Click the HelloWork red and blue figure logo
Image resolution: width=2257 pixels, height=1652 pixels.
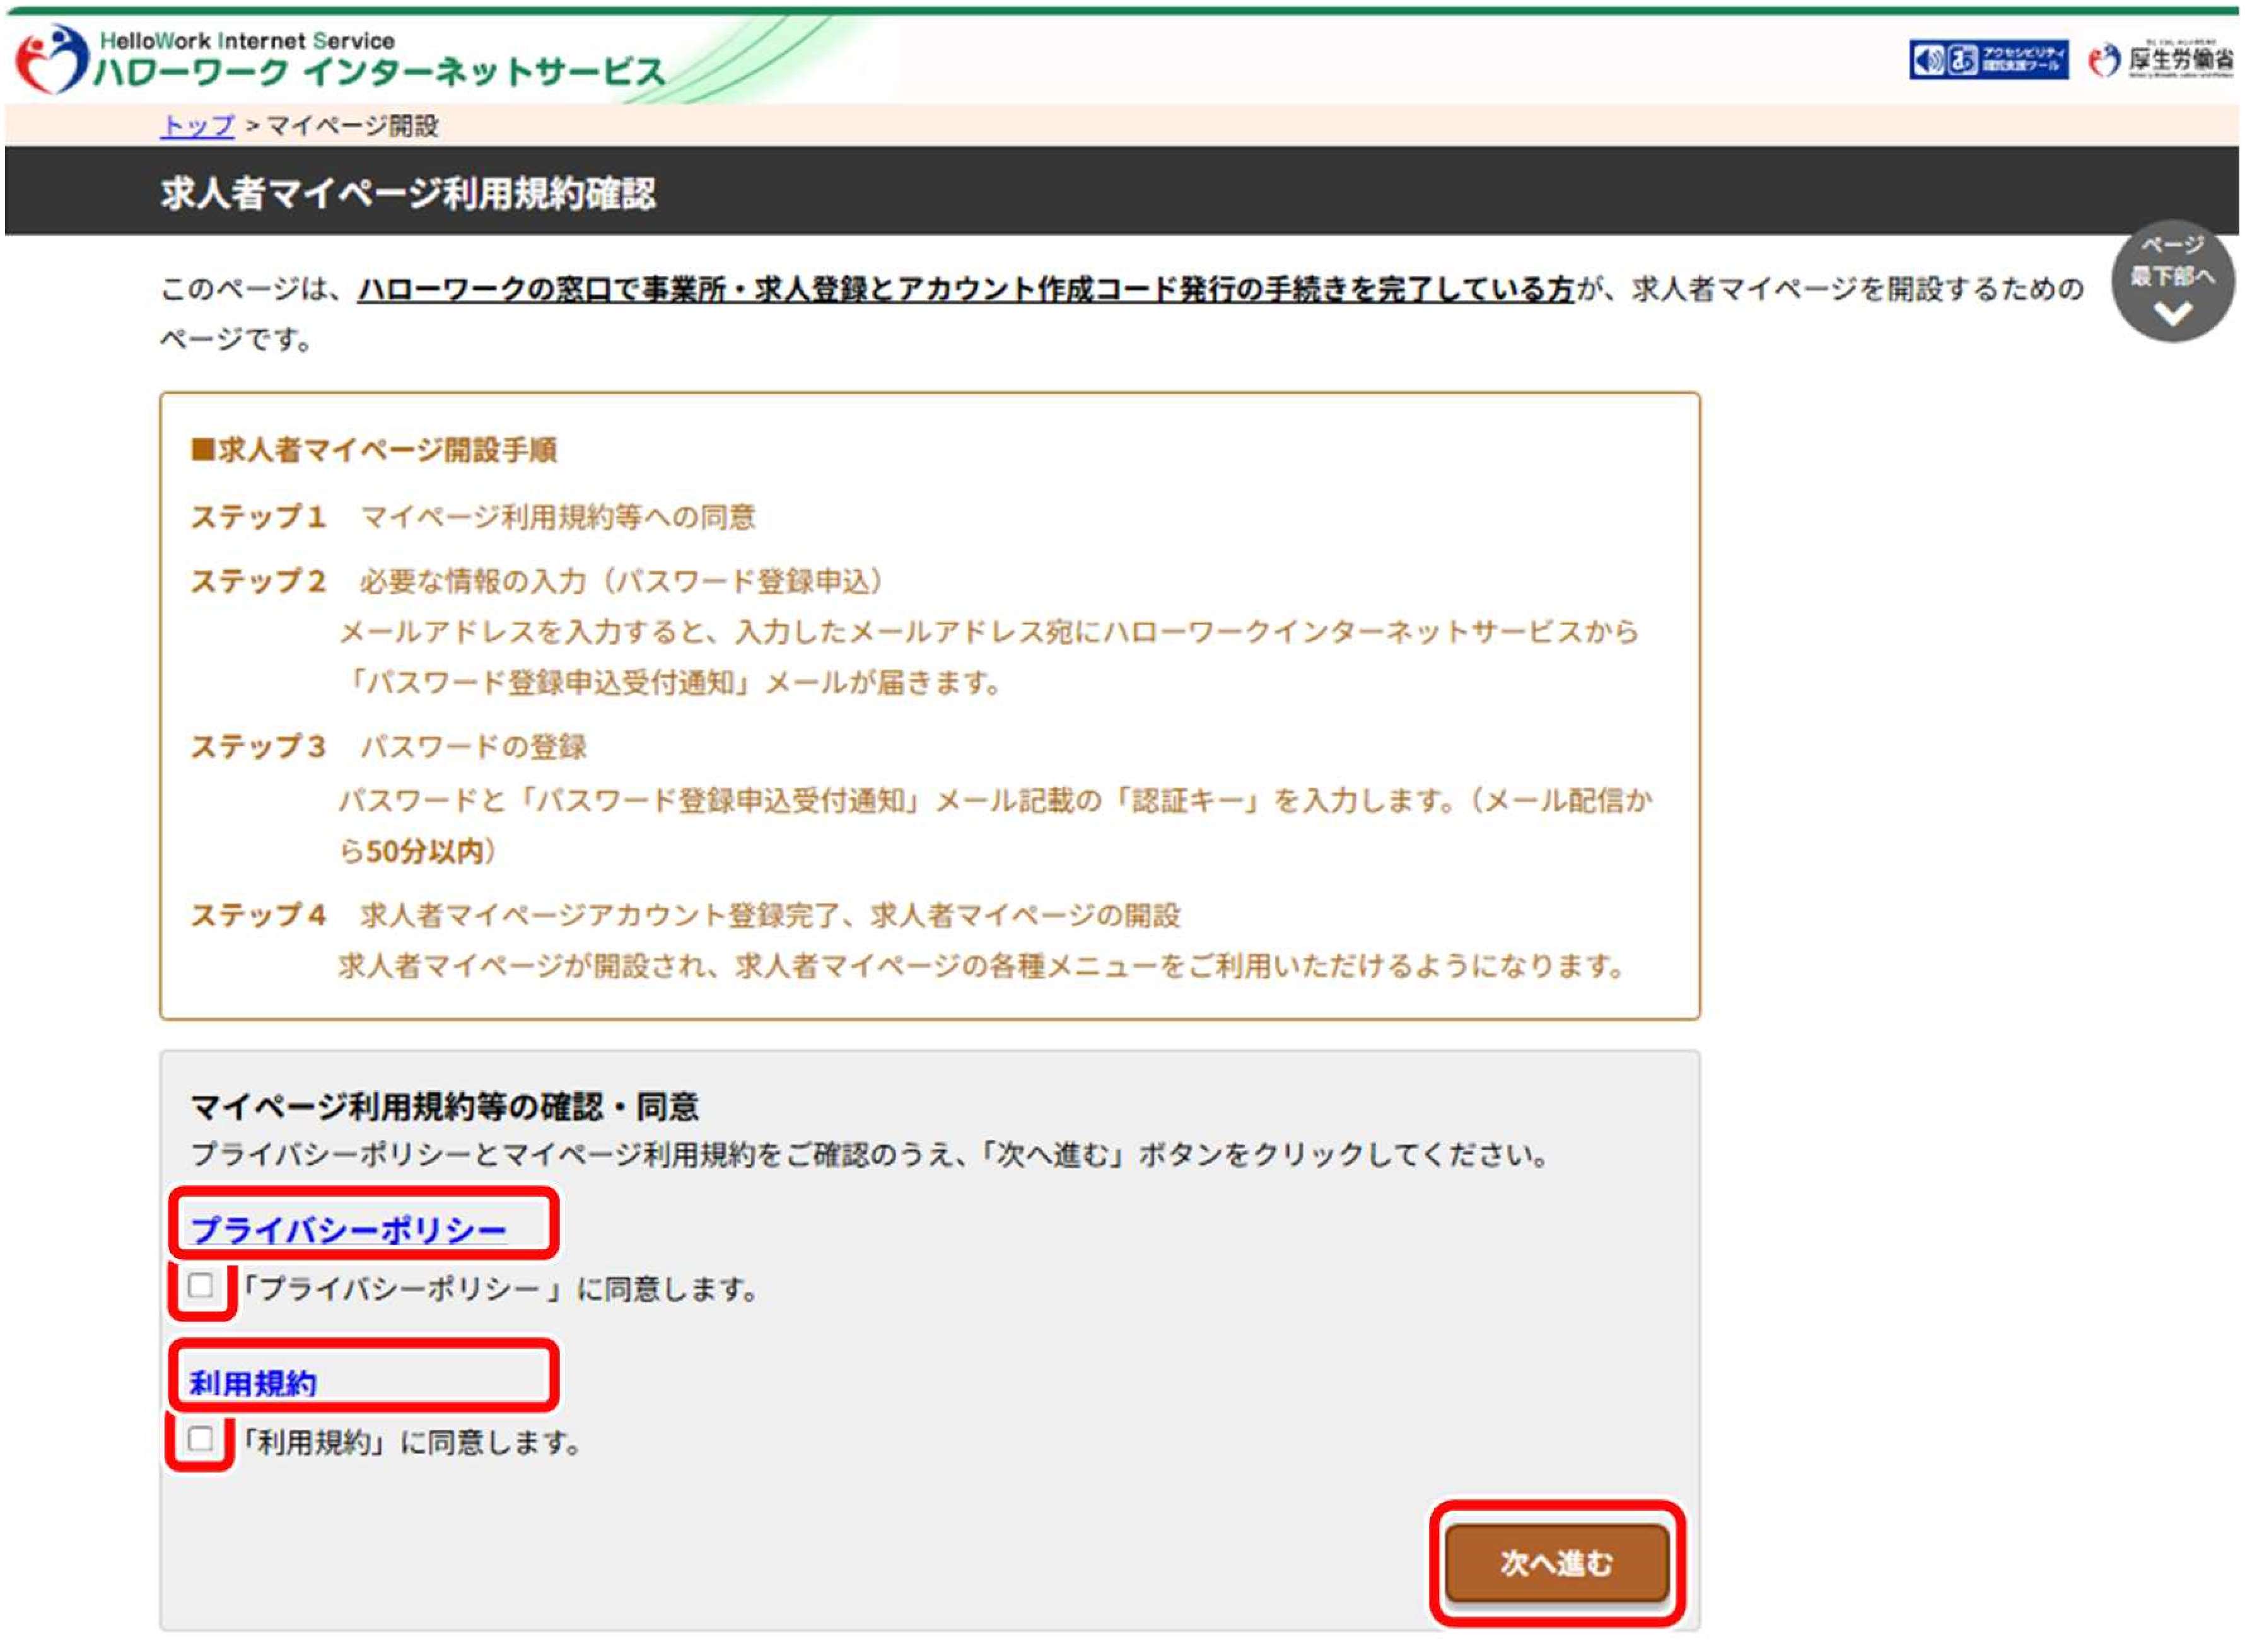[x=52, y=60]
